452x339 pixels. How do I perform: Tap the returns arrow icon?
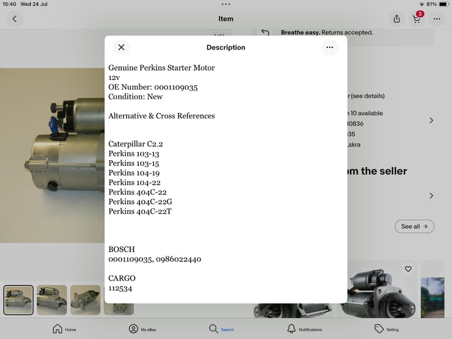(265, 32)
